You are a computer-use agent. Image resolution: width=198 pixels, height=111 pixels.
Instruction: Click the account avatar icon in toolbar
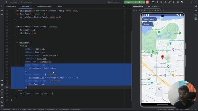(182, 2)
